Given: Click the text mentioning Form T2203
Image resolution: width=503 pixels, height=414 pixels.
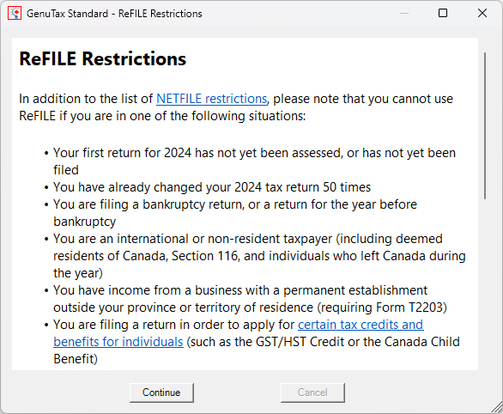Looking at the screenshot, I should (251, 299).
